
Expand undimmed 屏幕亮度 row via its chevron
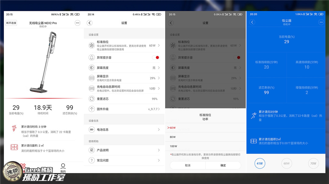point(159,68)
